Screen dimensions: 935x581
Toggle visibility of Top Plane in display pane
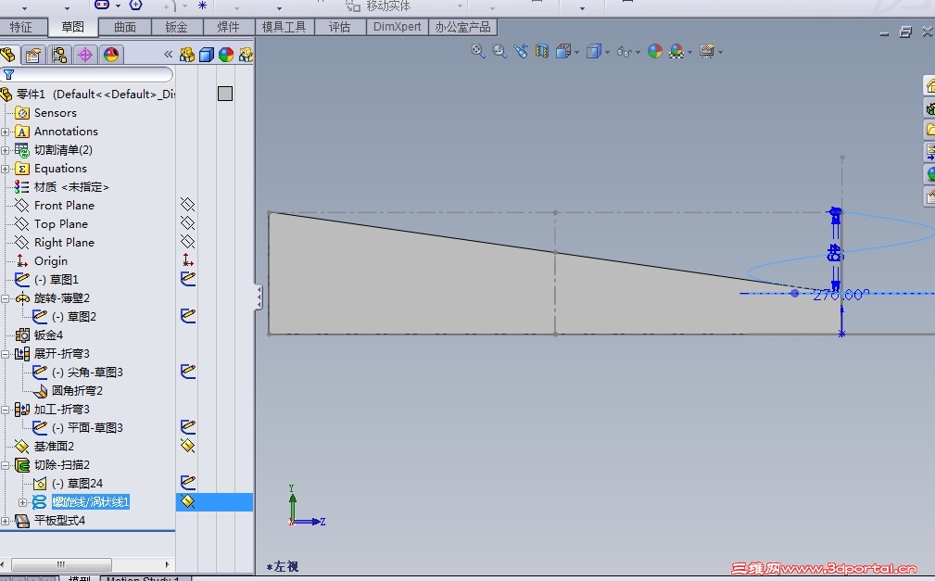tap(188, 223)
